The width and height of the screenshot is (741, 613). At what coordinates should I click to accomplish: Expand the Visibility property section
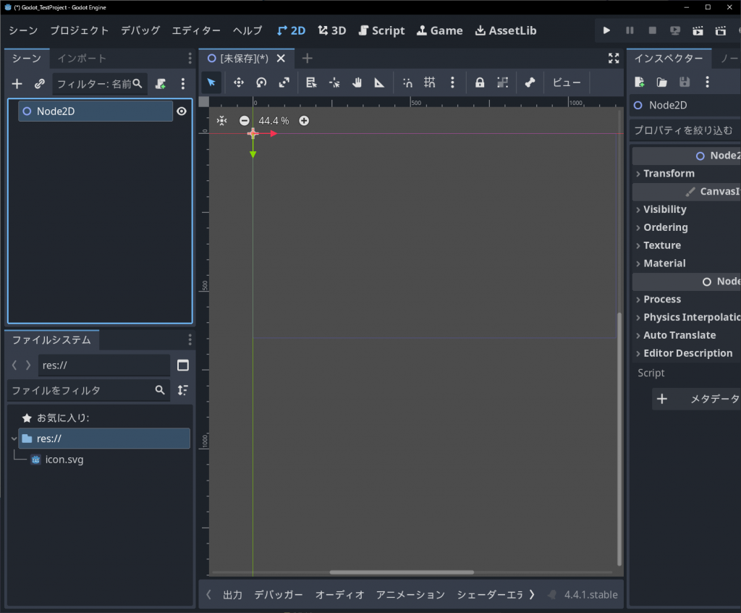coord(664,209)
